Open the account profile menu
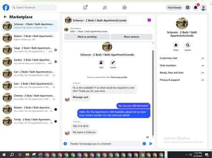The height and width of the screenshot is (158, 212). (204, 8)
